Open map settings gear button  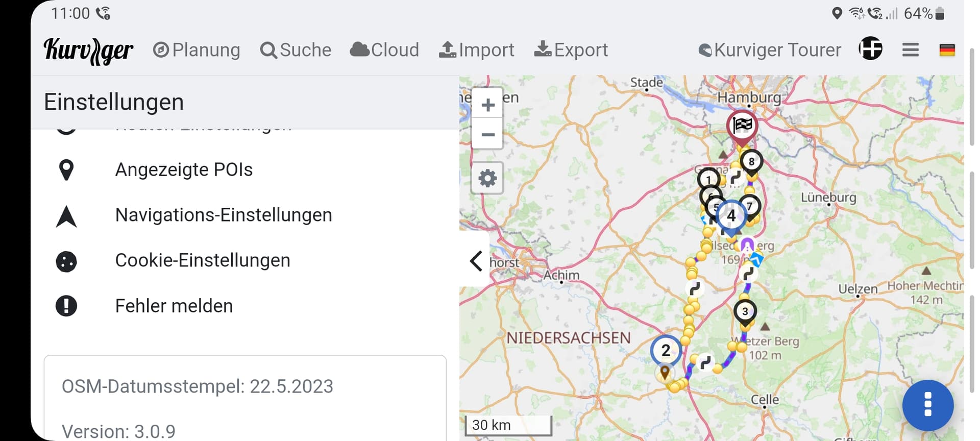click(487, 178)
